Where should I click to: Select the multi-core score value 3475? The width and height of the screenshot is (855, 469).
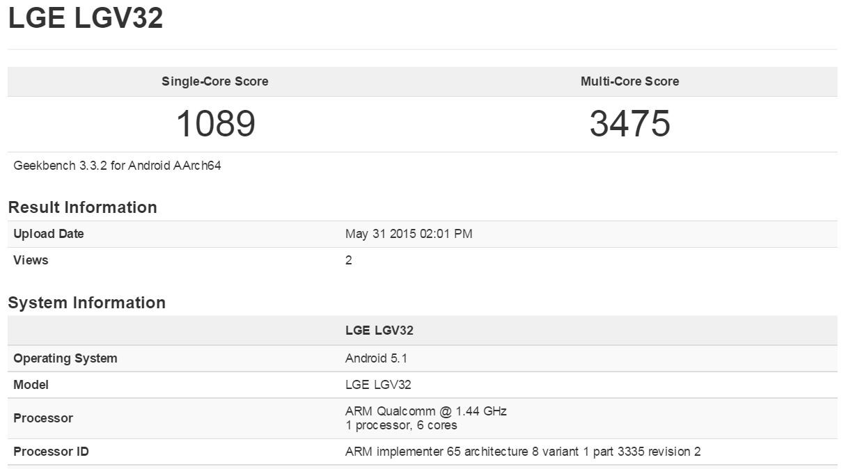coord(629,124)
